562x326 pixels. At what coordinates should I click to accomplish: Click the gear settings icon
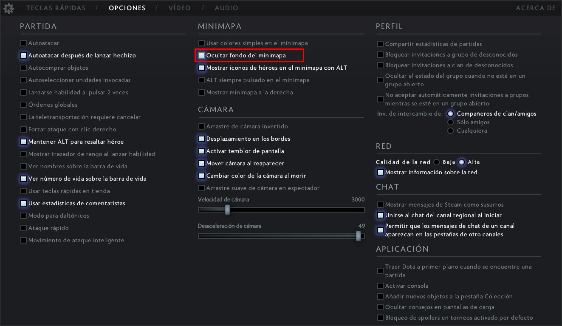[8, 8]
